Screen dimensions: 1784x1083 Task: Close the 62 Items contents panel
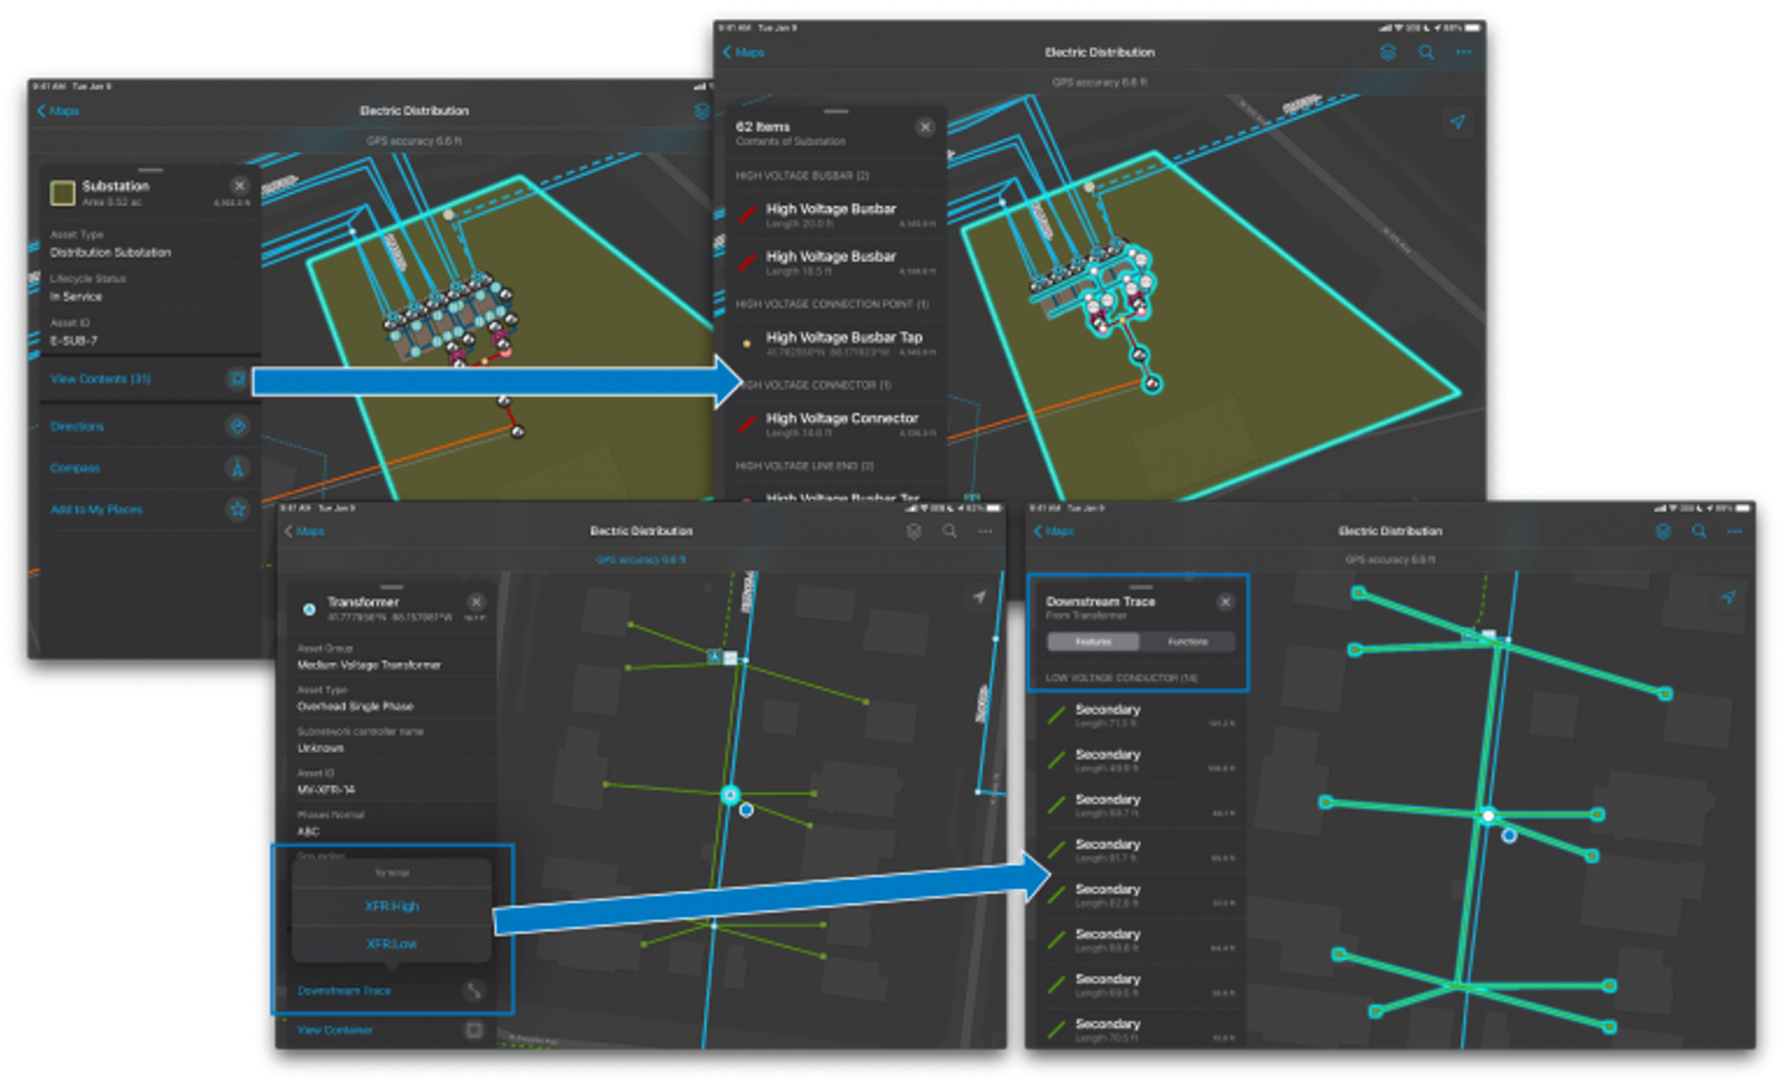click(925, 128)
